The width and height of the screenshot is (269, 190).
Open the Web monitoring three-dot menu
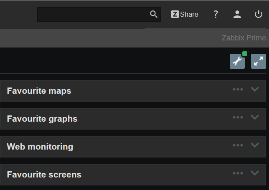coord(238,145)
